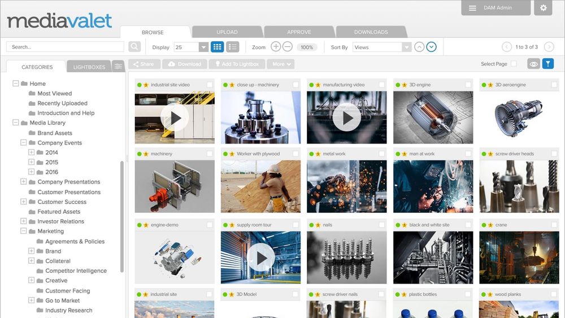Toggle the eye visibility button
The width and height of the screenshot is (565, 318).
(533, 64)
